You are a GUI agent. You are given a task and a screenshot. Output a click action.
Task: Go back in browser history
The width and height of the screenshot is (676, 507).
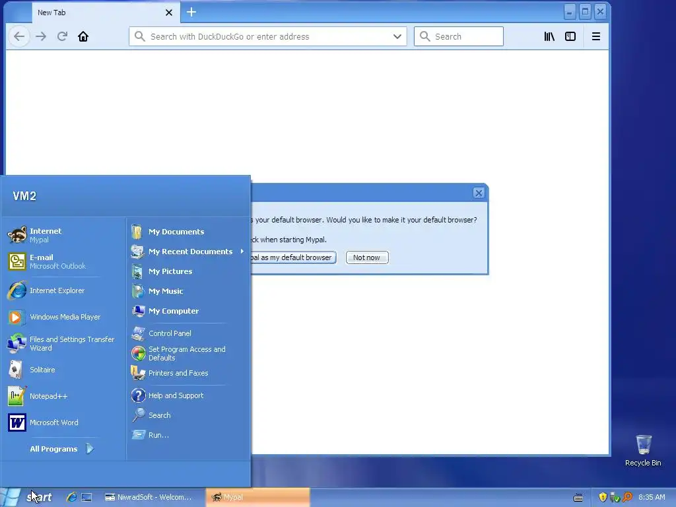(x=19, y=37)
